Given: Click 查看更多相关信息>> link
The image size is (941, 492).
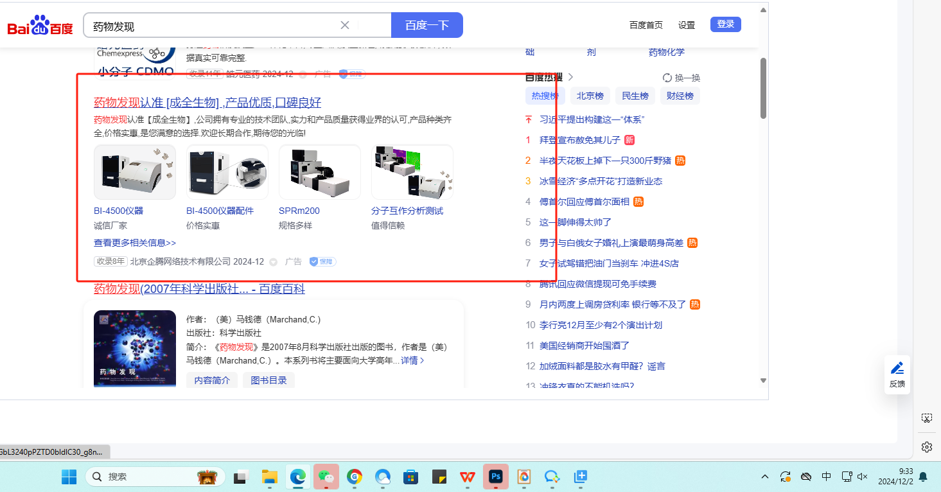Looking at the screenshot, I should tap(135, 243).
